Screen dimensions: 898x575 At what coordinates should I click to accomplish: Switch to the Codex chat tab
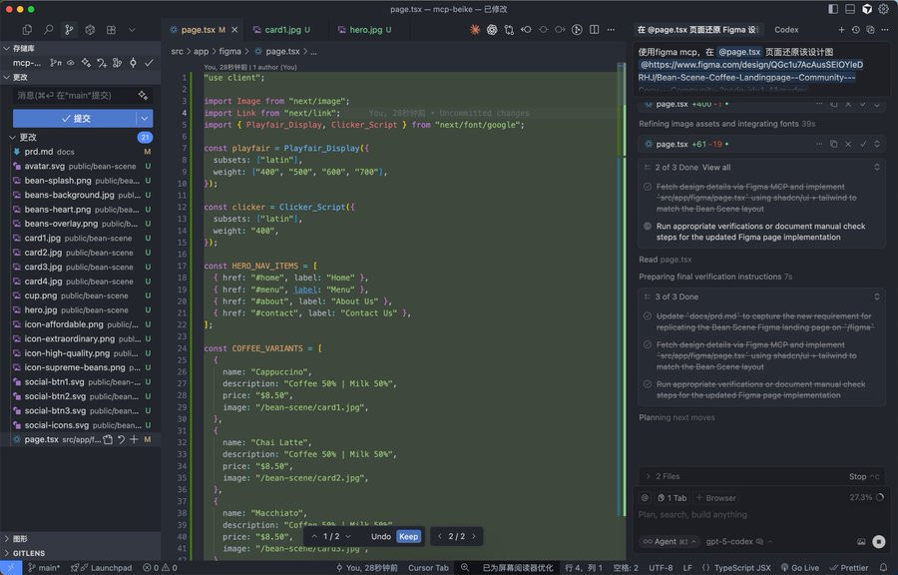coord(786,30)
